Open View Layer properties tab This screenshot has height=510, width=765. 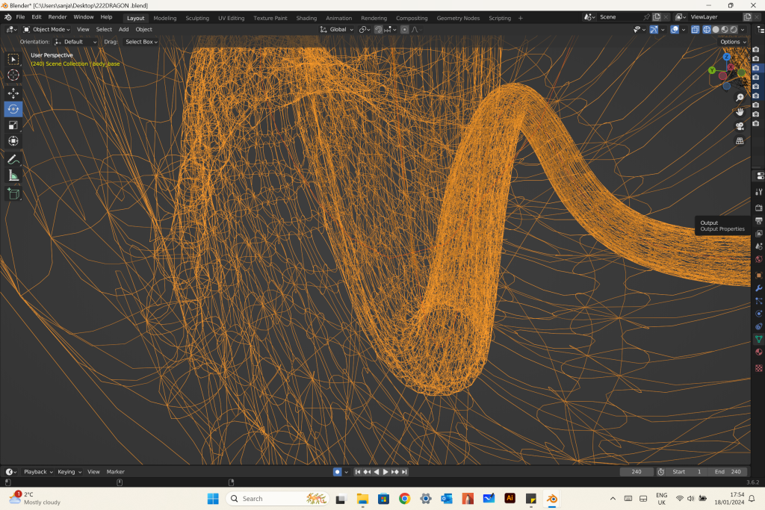click(759, 234)
